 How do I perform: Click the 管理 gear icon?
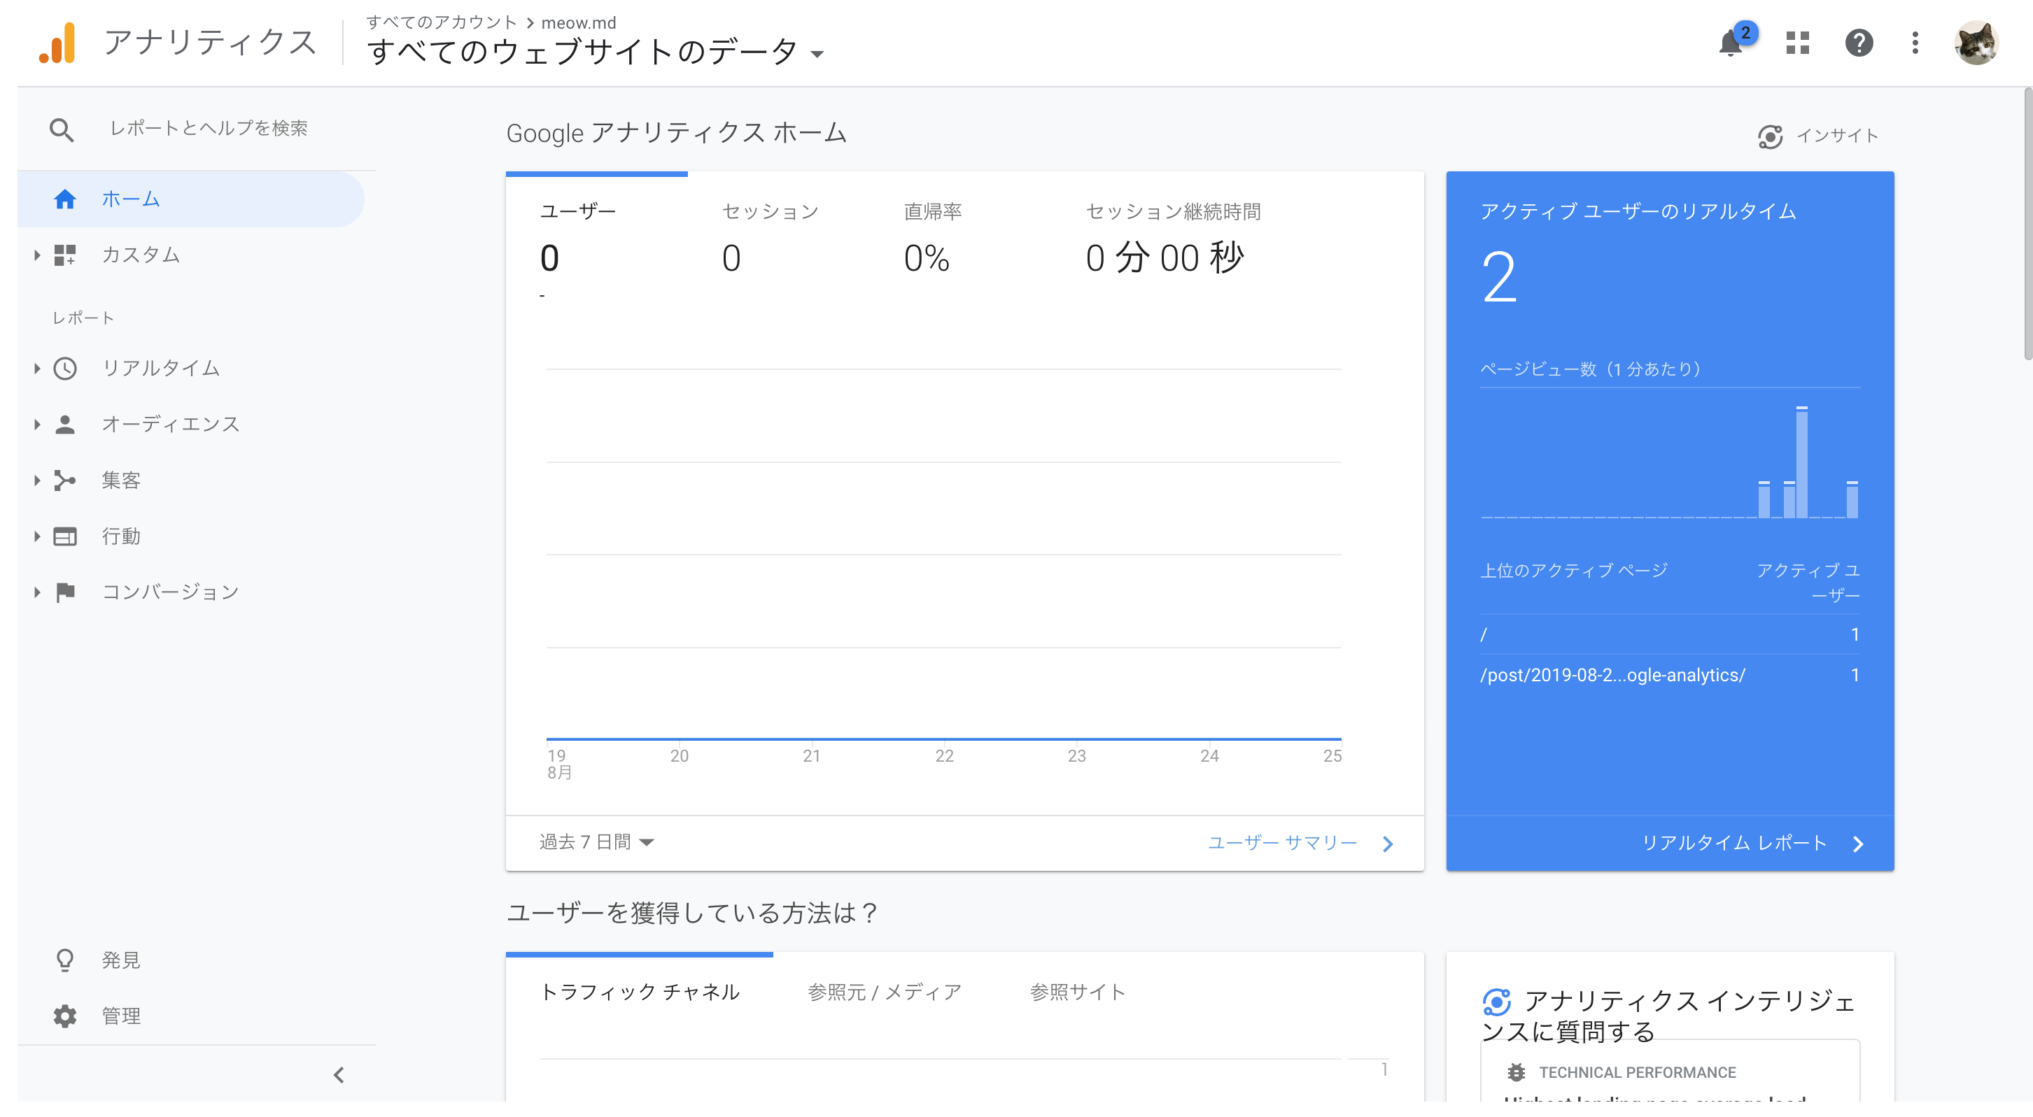pyautogui.click(x=64, y=1016)
